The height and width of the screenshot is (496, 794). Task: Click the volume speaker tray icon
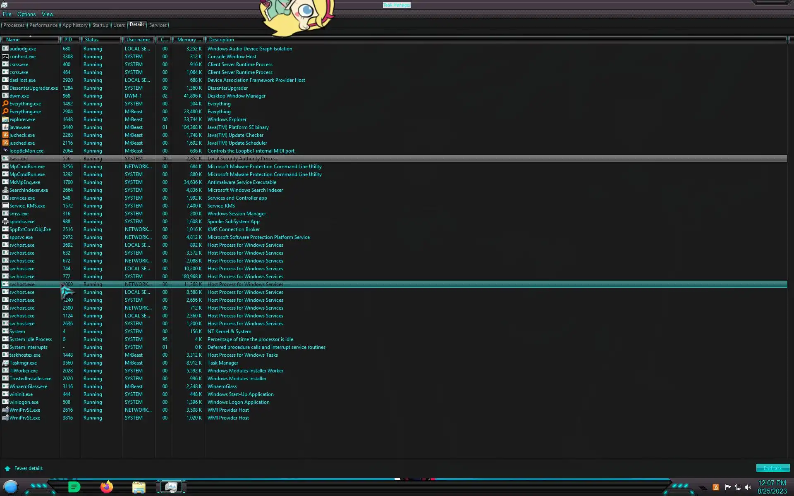(x=748, y=487)
